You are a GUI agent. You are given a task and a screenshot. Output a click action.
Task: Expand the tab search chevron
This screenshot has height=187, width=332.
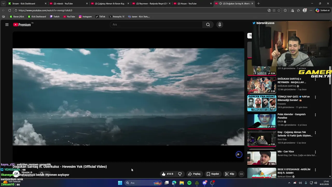pos(3,4)
